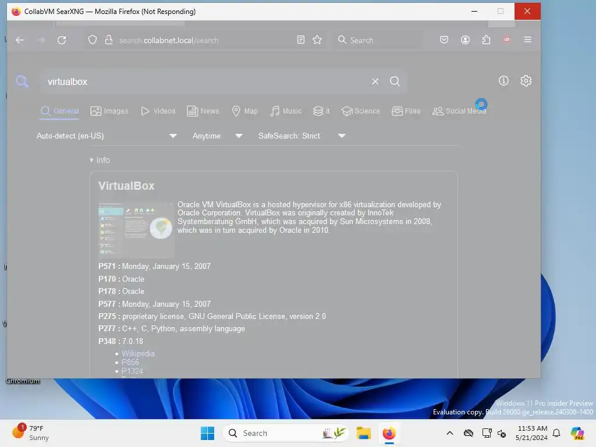Switch to the Videos category tab
Viewport: 596px width, 447px height.
pos(158,111)
